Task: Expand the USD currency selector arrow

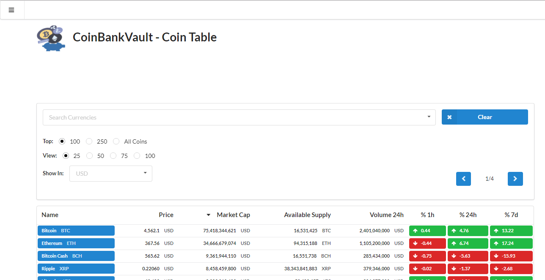Action: click(145, 173)
